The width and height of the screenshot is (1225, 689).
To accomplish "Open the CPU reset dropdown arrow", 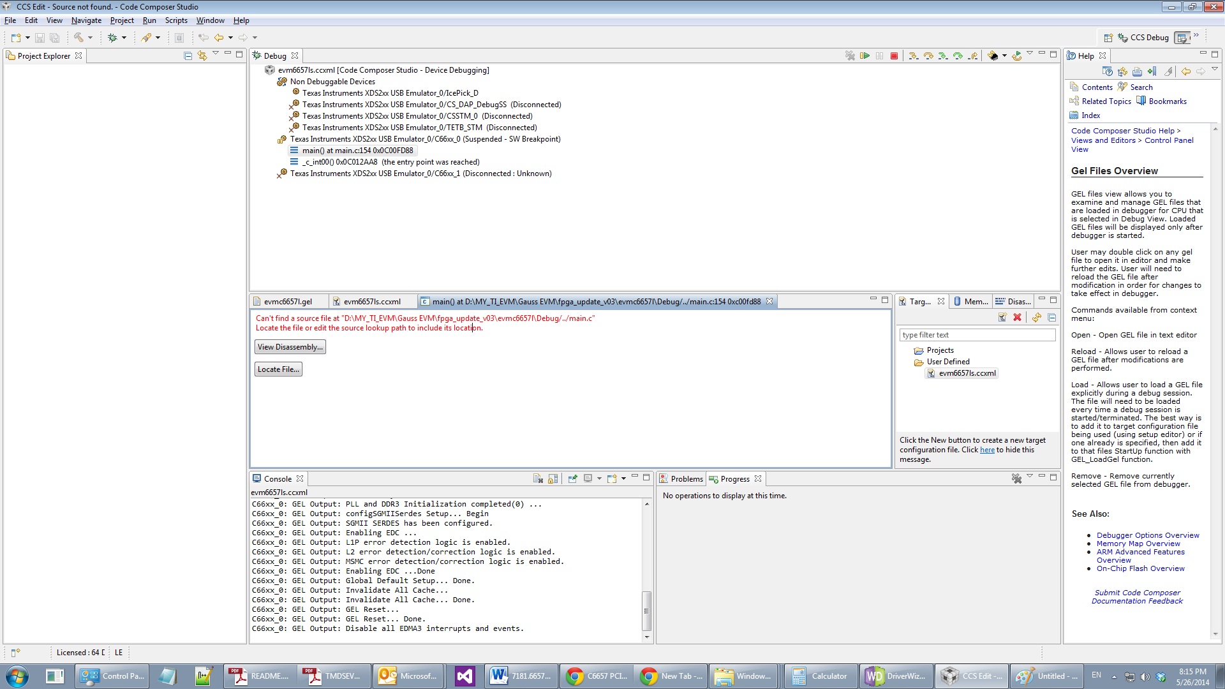I will coord(1004,56).
